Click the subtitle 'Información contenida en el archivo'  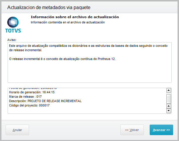pyautogui.click(x=68, y=22)
